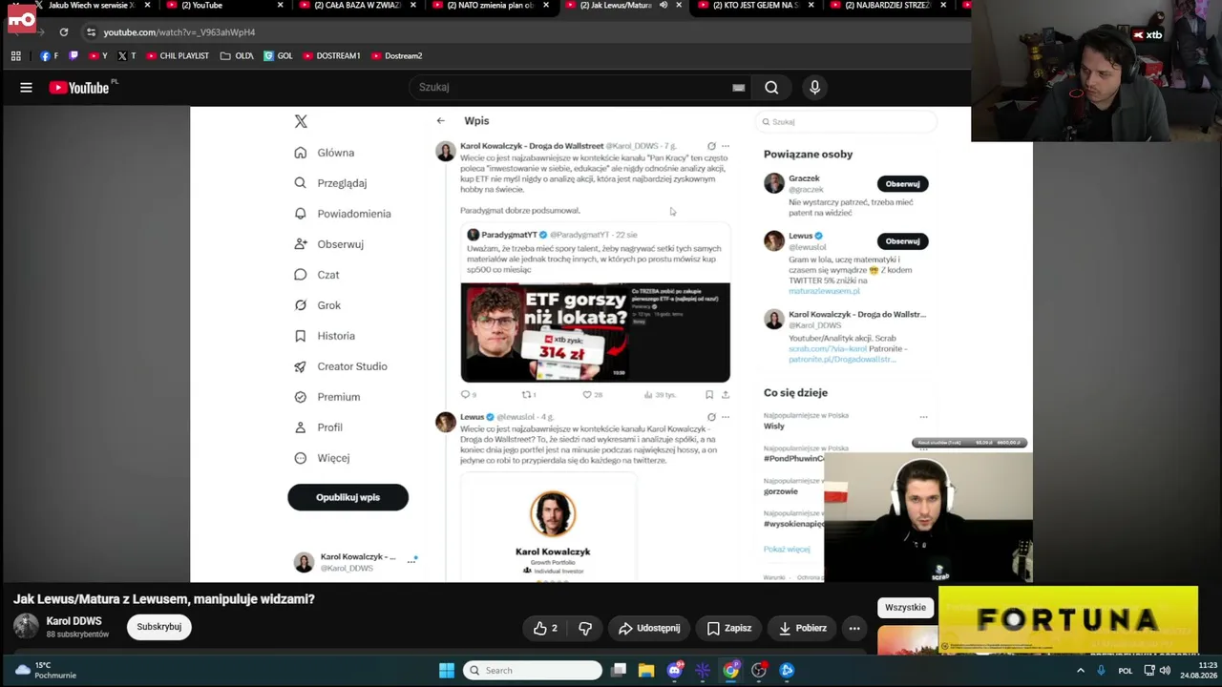This screenshot has height=687, width=1222.
Task: Subscribe to Karol DDWS with Subskrybuj
Action: pos(158,627)
